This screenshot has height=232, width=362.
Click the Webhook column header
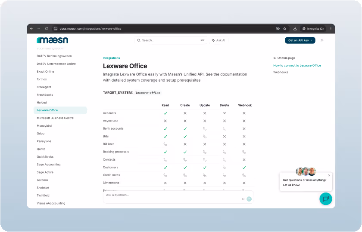coord(245,105)
